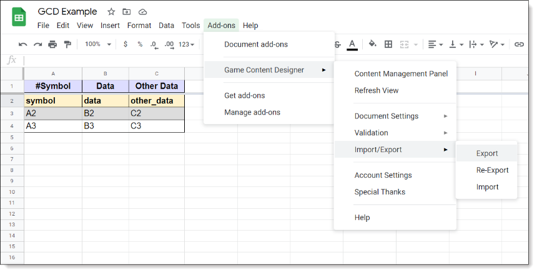Open the zoom 100% dropdown
This screenshot has height=273, width=537.
tap(98, 44)
